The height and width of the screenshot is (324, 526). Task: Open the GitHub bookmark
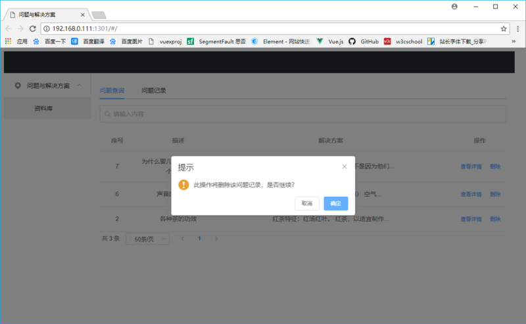coord(364,41)
